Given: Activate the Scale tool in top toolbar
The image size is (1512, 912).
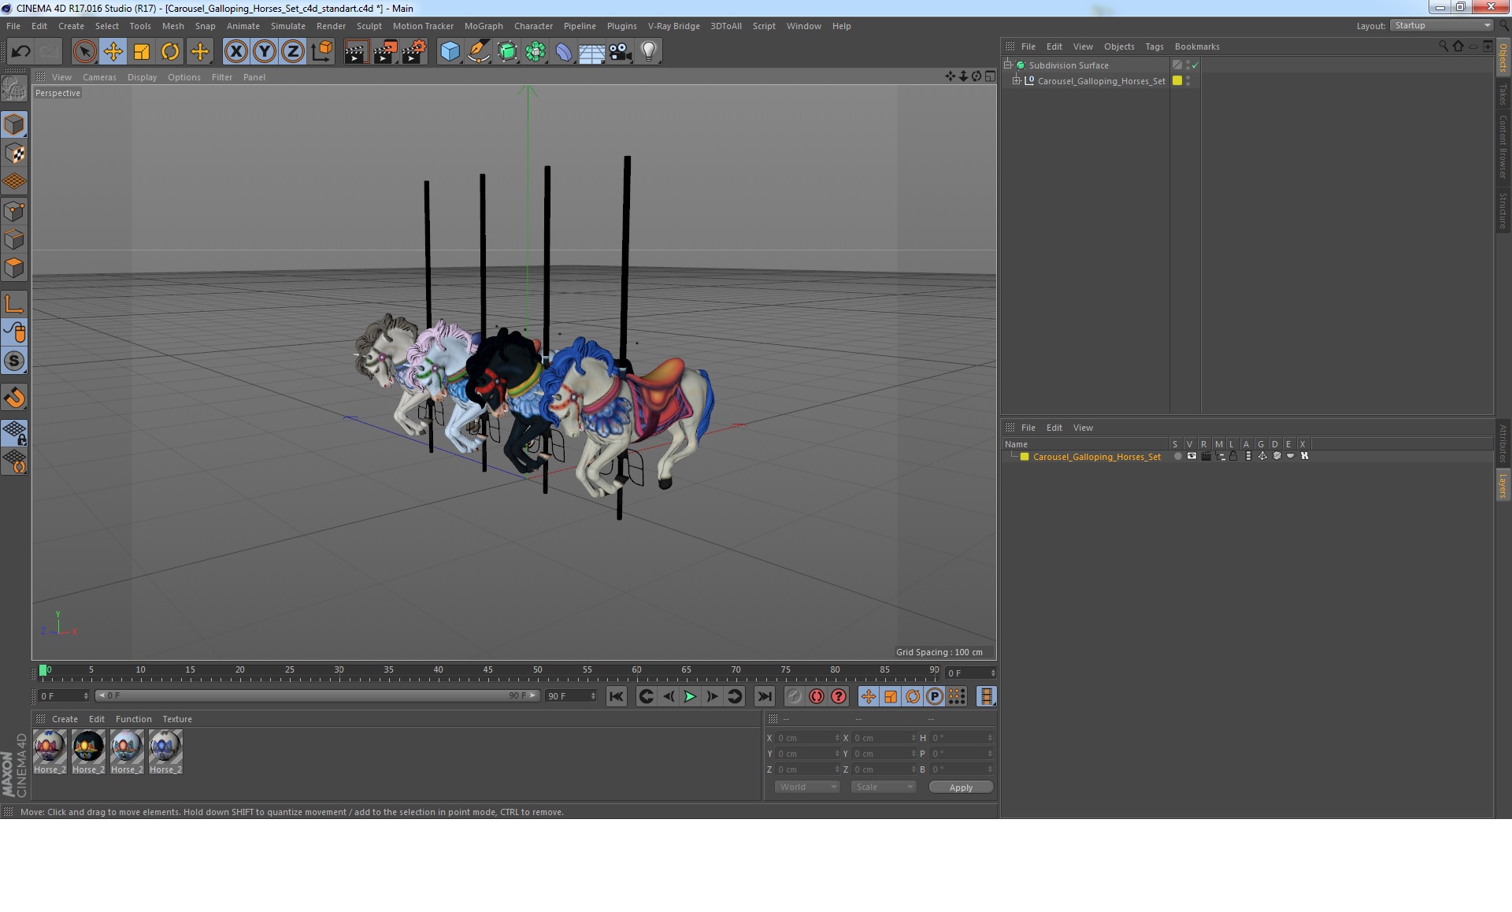Looking at the screenshot, I should pos(142,52).
